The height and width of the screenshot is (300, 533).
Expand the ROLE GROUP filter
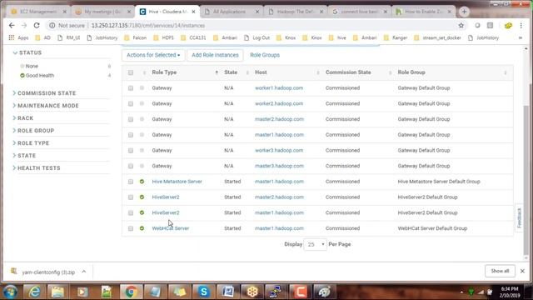pos(33,131)
